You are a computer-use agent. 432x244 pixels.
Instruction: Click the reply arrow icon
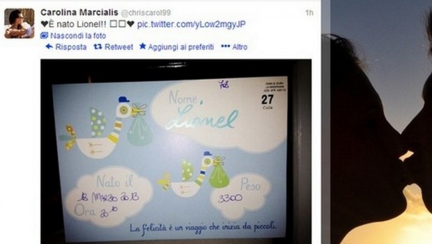(49, 47)
